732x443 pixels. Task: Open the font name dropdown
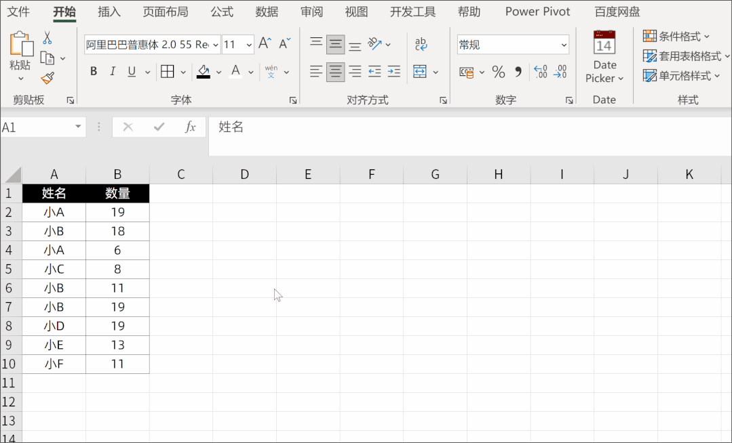point(216,45)
